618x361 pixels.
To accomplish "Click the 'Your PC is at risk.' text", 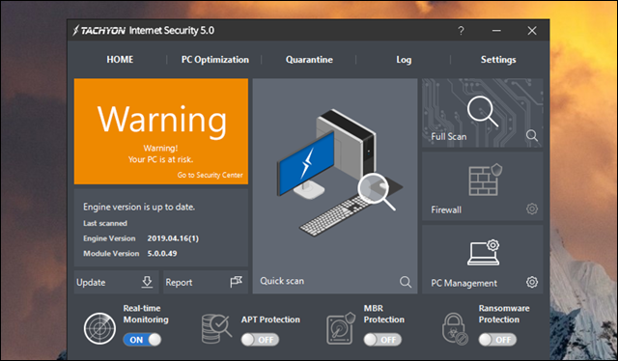I will pyautogui.click(x=160, y=159).
